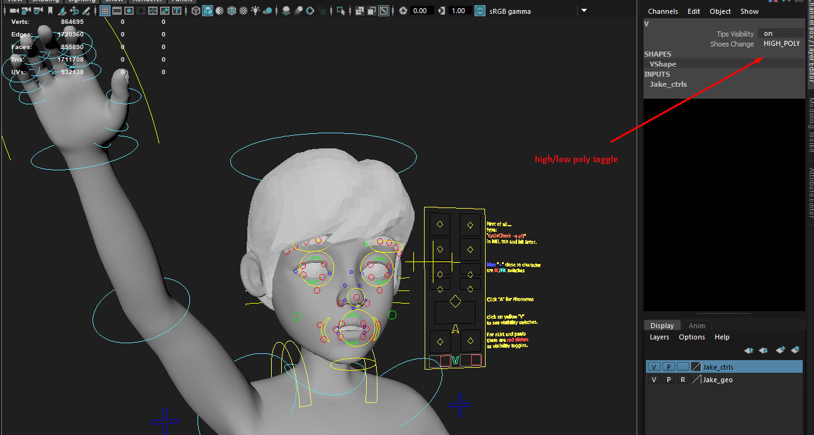Screen dimensions: 814x435
Task: Toggle Use Default Material icon
Action: pyautogui.click(x=220, y=11)
